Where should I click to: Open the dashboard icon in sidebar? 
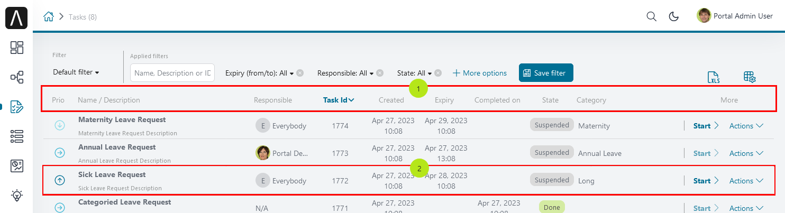pos(17,48)
